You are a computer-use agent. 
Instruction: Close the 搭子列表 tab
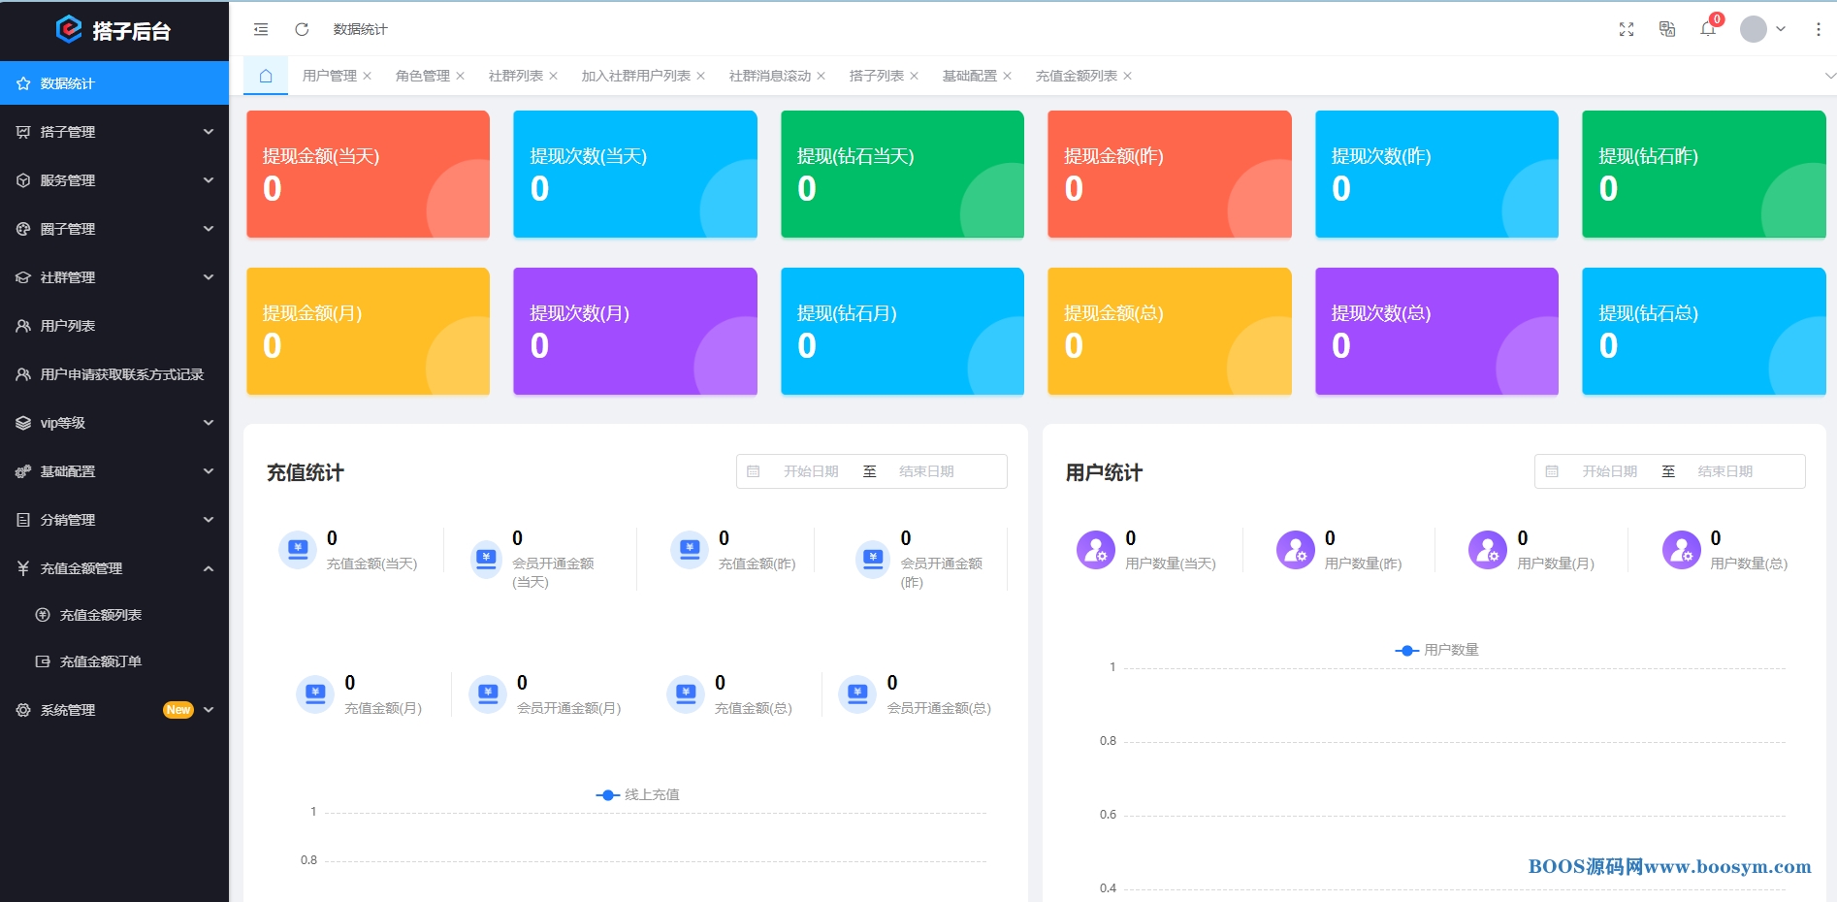(x=914, y=76)
